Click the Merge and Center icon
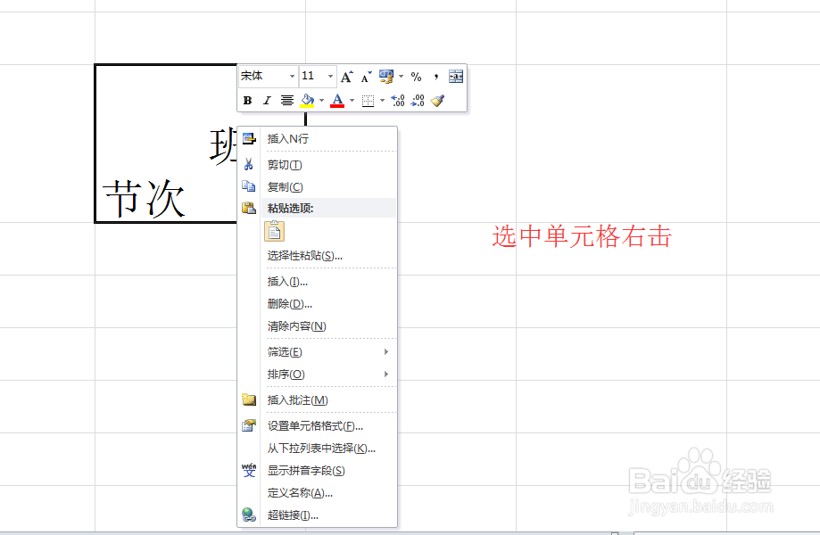 (455, 77)
